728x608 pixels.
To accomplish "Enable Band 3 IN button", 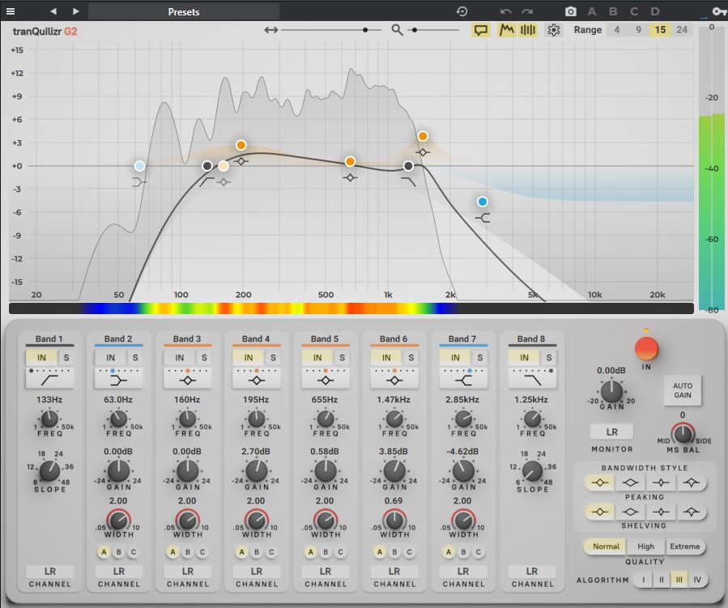I will click(179, 358).
